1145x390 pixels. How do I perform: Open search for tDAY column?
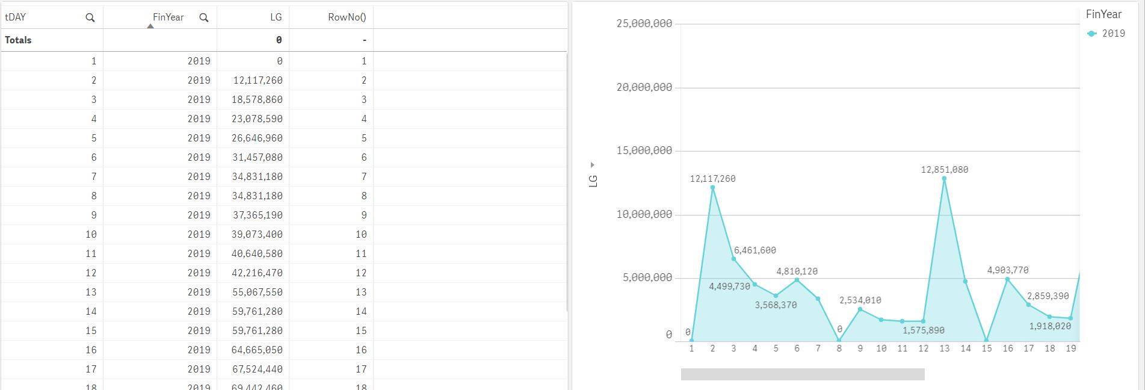tap(90, 17)
